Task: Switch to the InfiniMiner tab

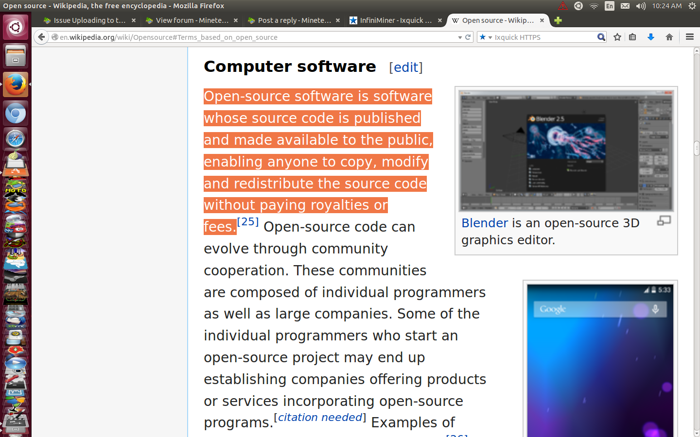Action: [x=394, y=20]
